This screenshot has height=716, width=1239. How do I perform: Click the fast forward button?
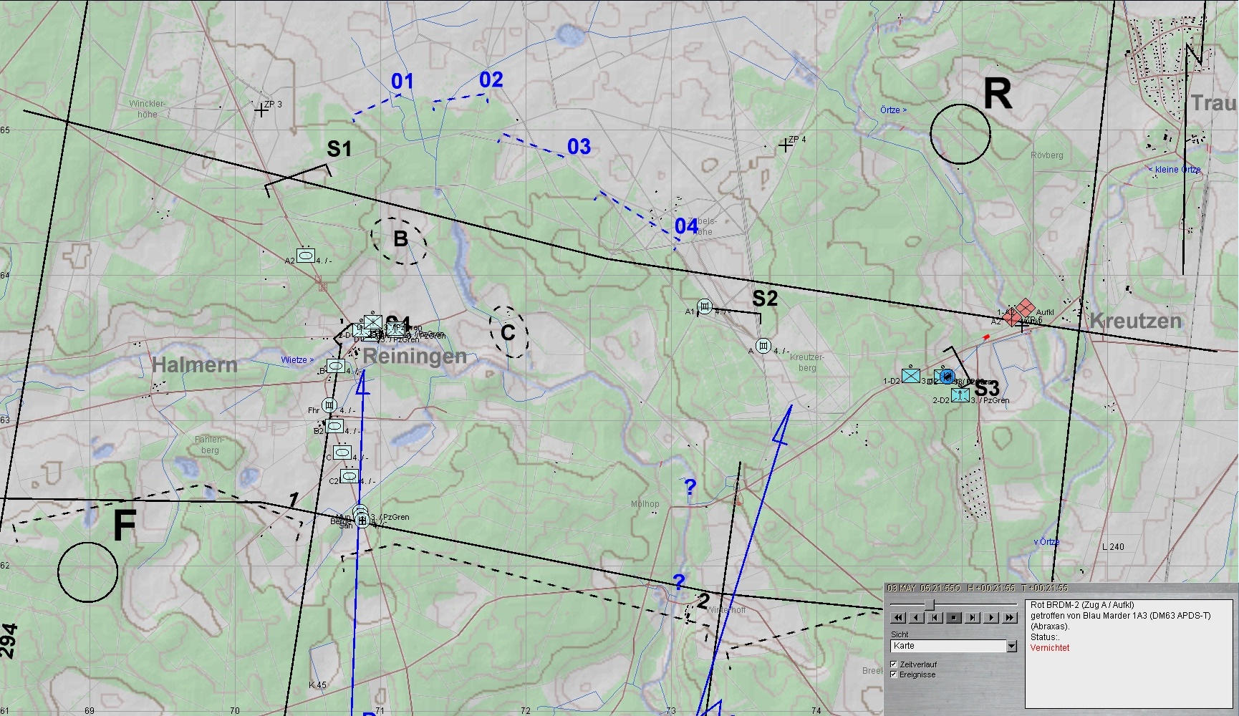pyautogui.click(x=1010, y=618)
